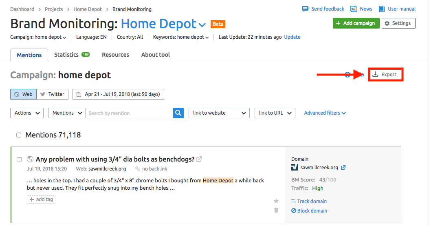Viewport: 429px width, 226px height.
Task: Expand the Campaign: home depot selector
Action: 38,37
